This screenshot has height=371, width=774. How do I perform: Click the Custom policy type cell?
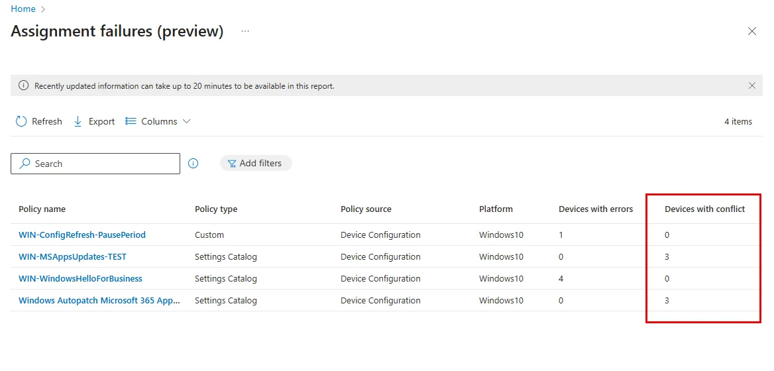[209, 235]
